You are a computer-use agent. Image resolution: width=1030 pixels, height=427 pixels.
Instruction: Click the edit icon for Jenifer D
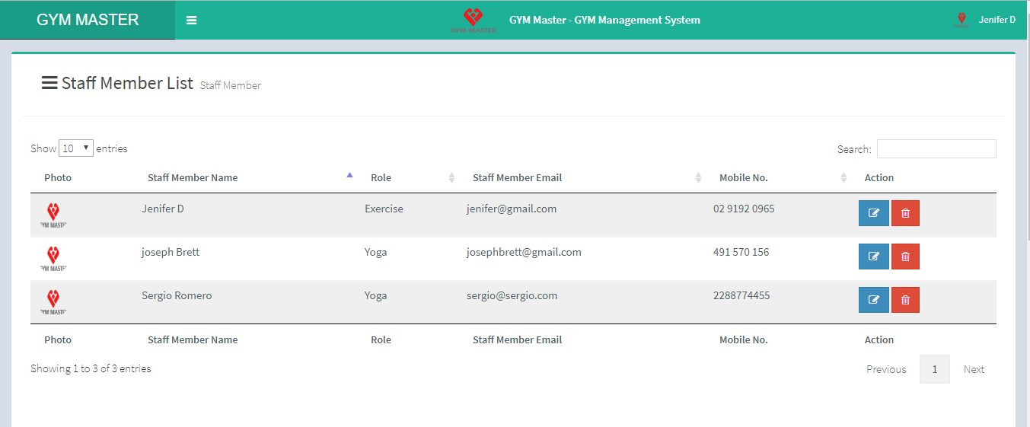click(x=873, y=213)
